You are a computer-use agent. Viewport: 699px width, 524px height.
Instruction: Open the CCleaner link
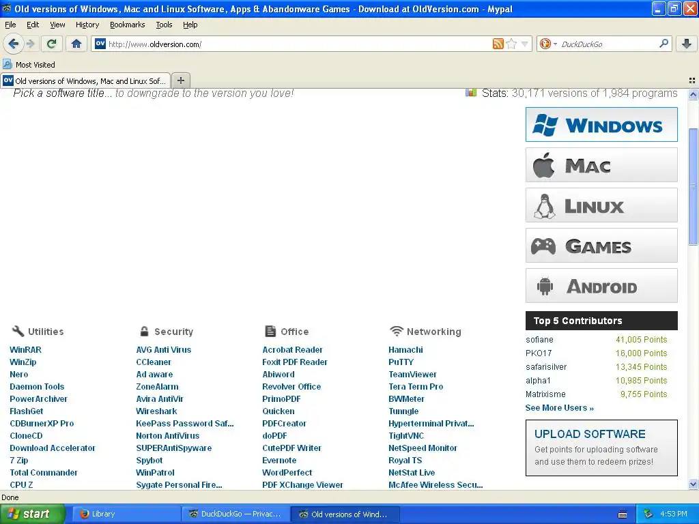click(x=154, y=362)
